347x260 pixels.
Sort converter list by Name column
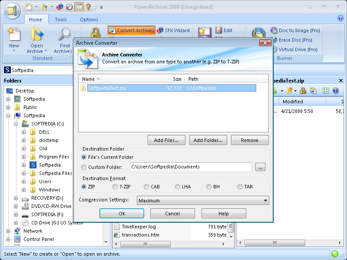coord(110,79)
